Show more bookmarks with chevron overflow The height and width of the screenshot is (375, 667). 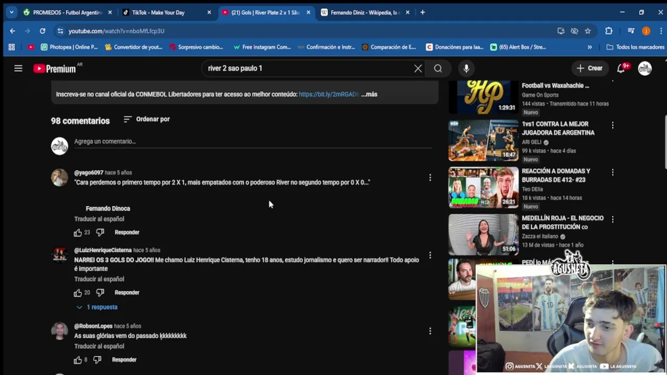pos(589,47)
